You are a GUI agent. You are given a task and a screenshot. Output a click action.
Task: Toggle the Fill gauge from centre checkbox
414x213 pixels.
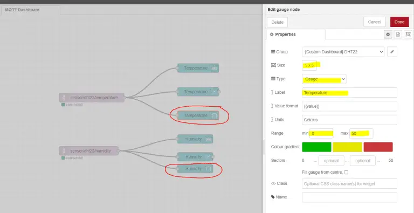tap(346, 173)
